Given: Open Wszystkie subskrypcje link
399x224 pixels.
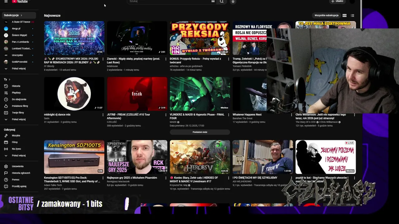Looking at the screenshot, I should coord(326,15).
